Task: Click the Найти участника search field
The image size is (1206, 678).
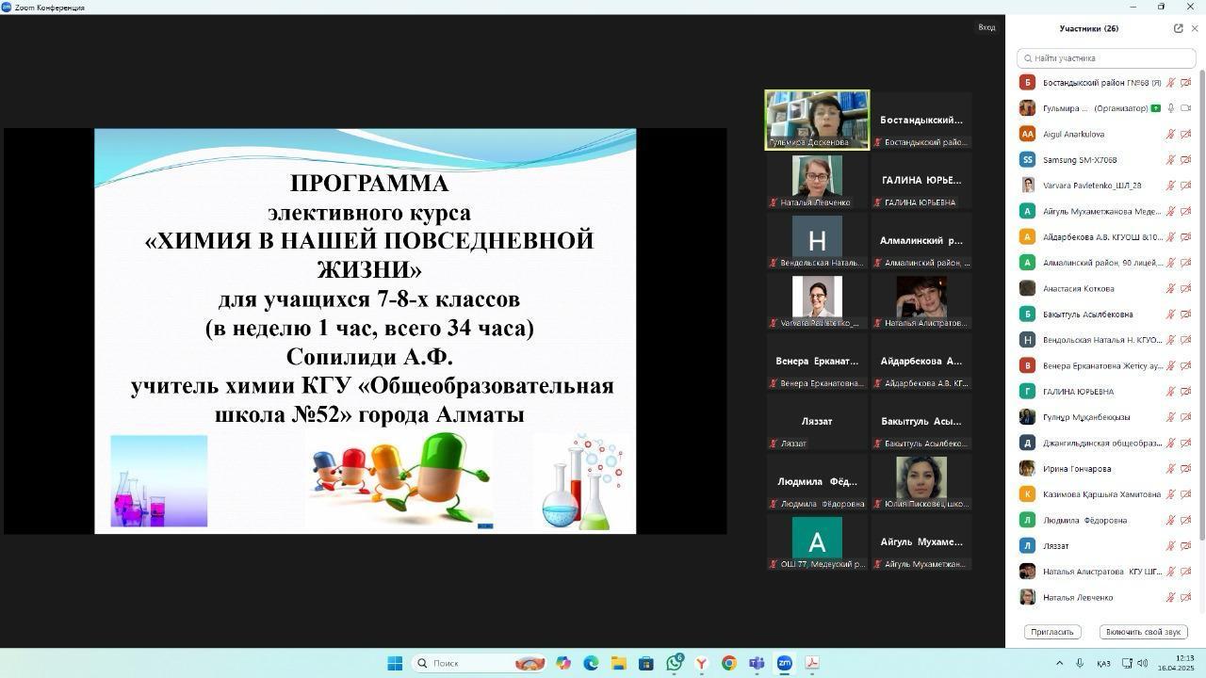Action: tap(1106, 58)
